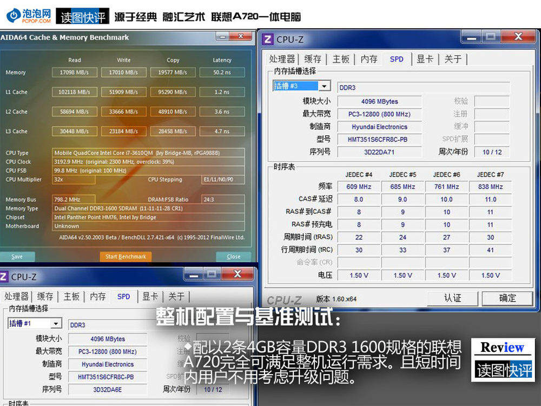Open the 主板 tab in the slot #3 CPU-Z window
Image resolution: width=541 pixels, height=406 pixels.
(341, 59)
